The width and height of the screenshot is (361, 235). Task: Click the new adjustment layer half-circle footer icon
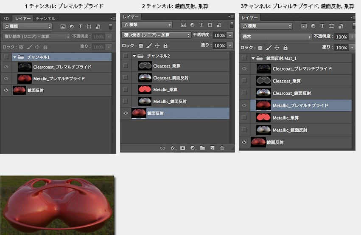193,148
